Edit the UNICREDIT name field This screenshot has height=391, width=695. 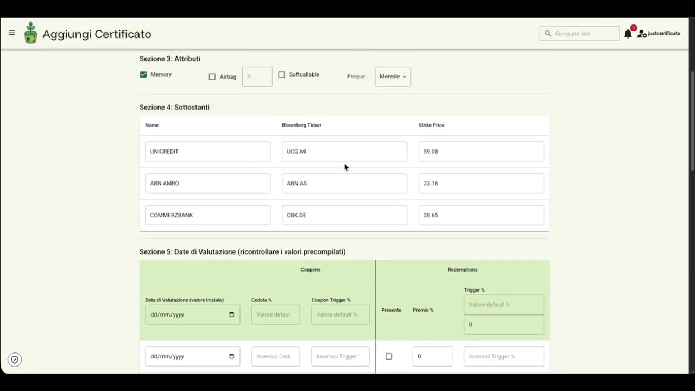point(207,152)
